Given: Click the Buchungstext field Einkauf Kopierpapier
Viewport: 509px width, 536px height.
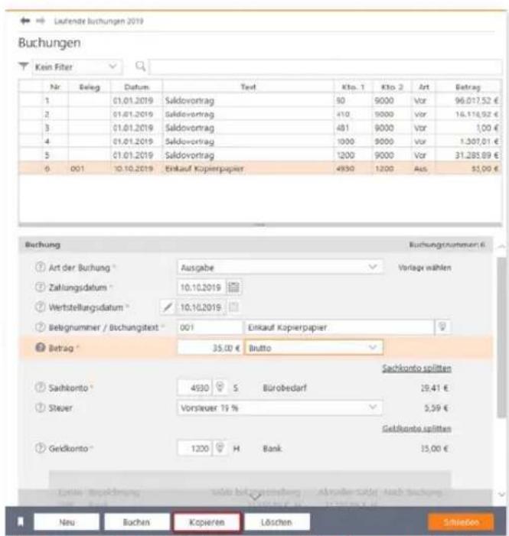Looking at the screenshot, I should [339, 327].
